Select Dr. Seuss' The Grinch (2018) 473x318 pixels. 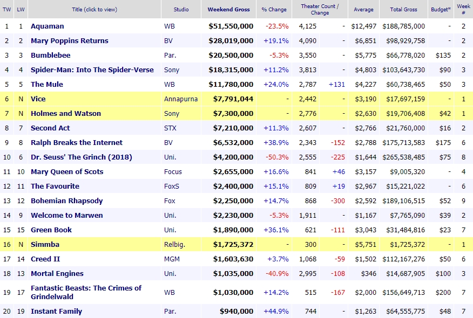click(81, 157)
